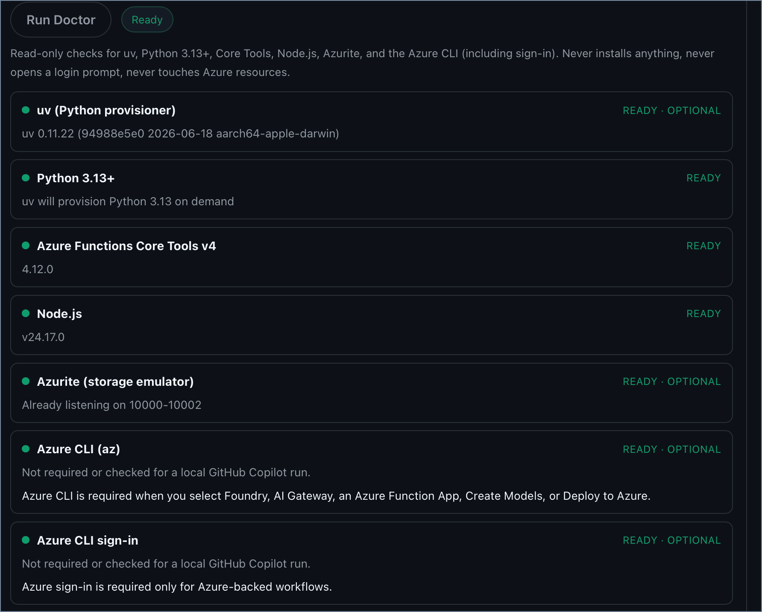Click the green dot beside Python 3.13+
762x612 pixels.
tap(26, 178)
